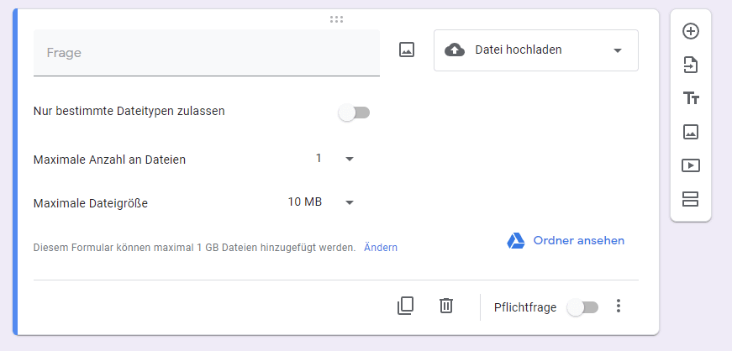
Task: Open the three-dot more options menu
Action: click(619, 306)
